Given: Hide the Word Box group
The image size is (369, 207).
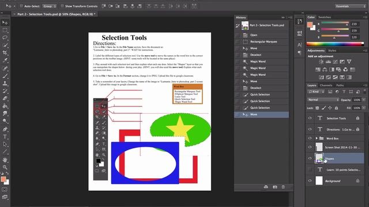Looking at the screenshot, I should pyautogui.click(x=310, y=138).
